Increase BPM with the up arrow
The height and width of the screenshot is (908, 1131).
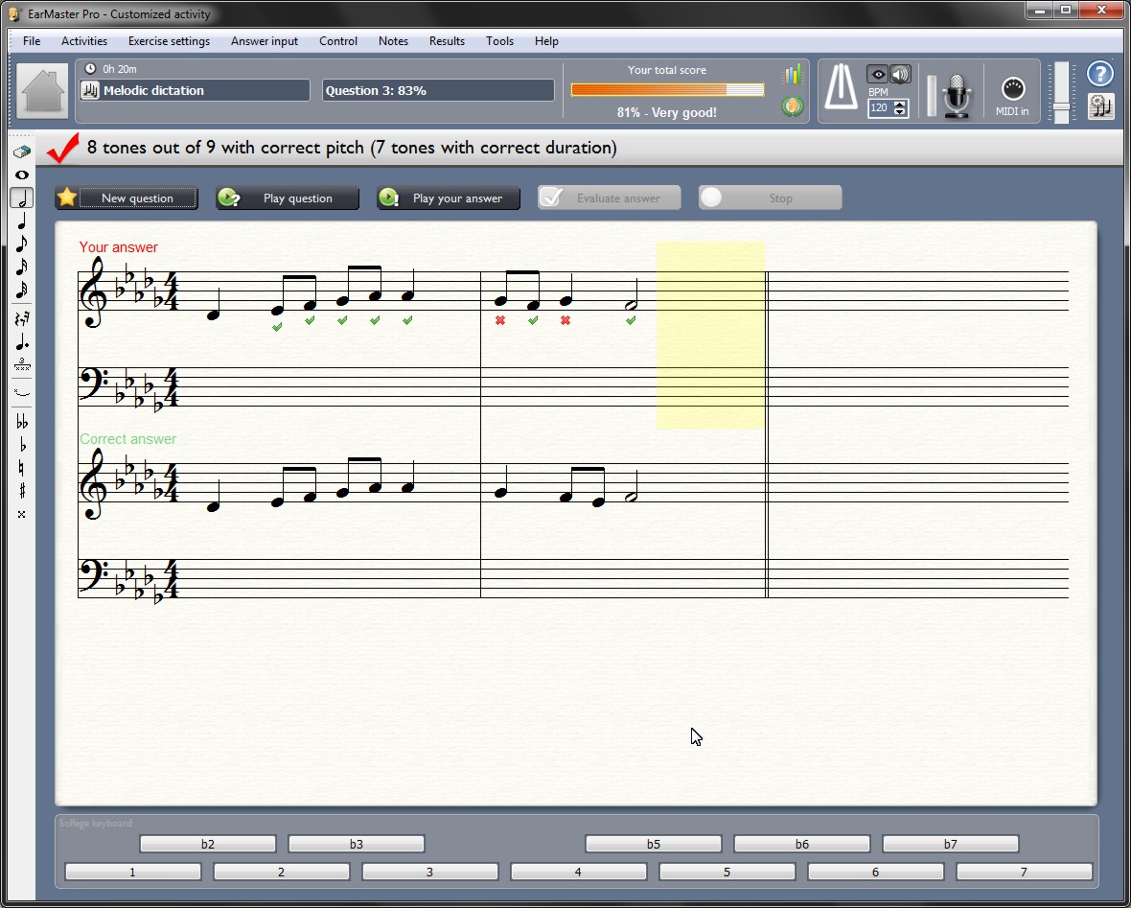pos(899,104)
